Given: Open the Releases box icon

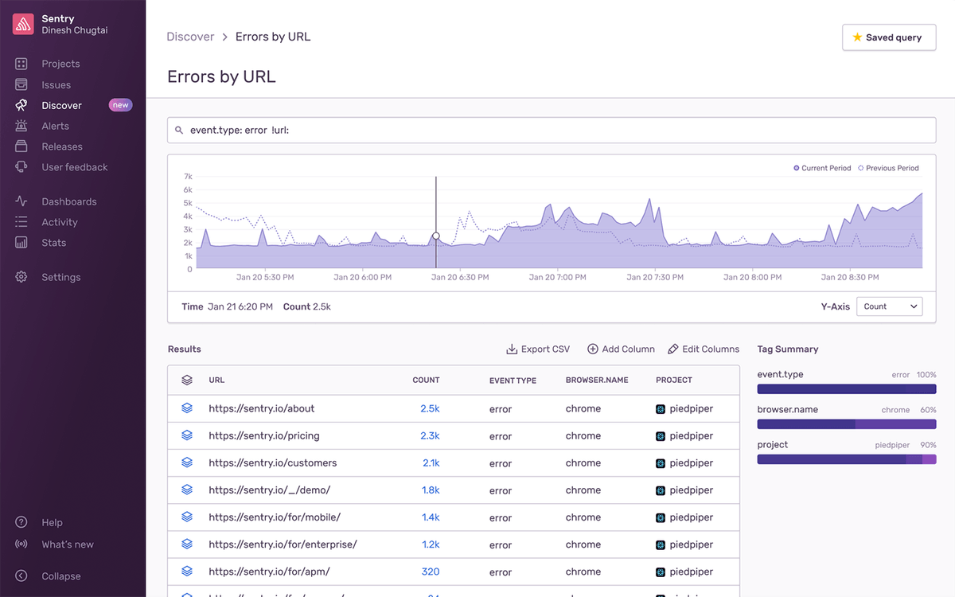Looking at the screenshot, I should point(21,146).
